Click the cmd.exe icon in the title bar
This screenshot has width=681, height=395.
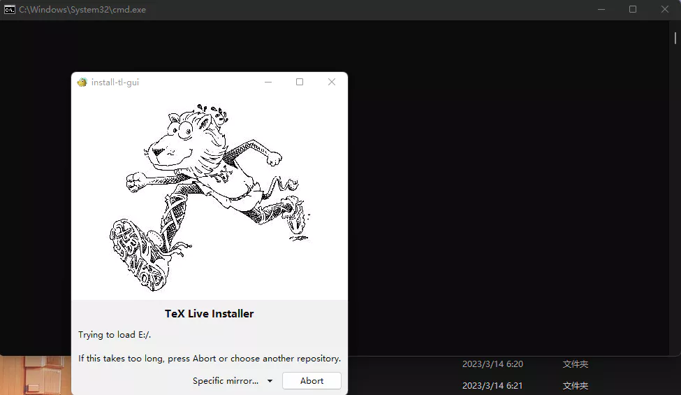point(10,10)
